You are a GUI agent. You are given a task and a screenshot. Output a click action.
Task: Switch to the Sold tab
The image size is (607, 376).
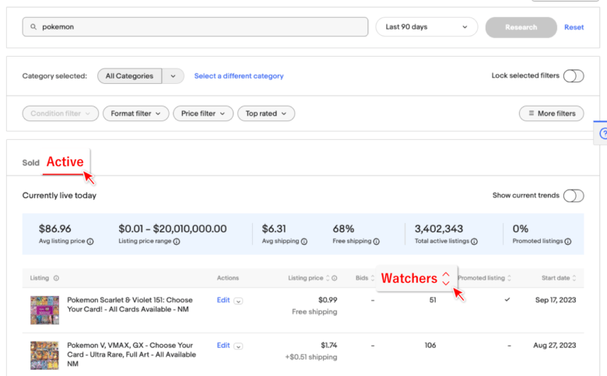pyautogui.click(x=30, y=163)
